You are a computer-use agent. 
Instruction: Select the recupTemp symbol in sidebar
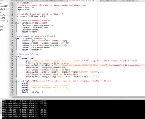(x=4, y=9)
